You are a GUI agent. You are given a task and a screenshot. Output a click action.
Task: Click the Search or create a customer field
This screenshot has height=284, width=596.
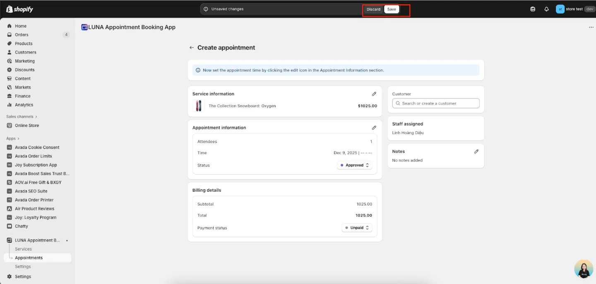pyautogui.click(x=436, y=103)
